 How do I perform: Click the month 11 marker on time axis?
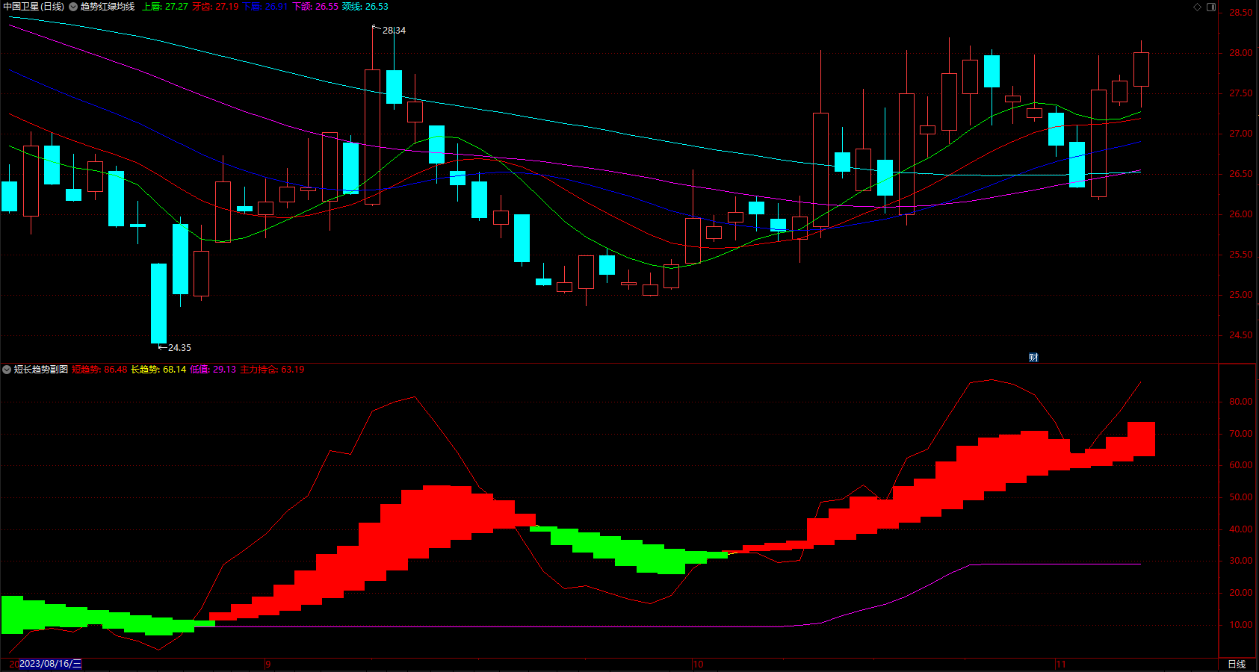tap(1061, 664)
